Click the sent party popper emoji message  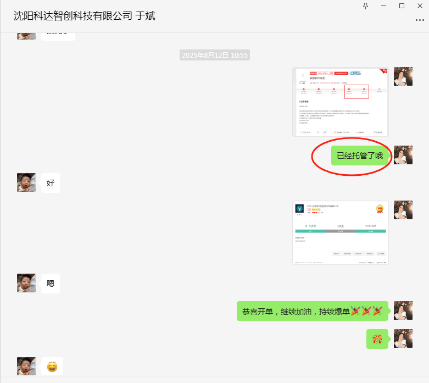[x=377, y=339]
